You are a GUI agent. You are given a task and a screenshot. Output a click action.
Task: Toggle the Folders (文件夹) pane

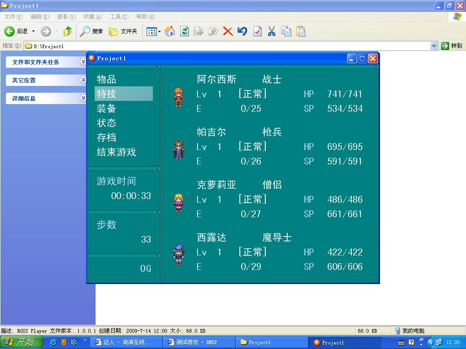click(123, 31)
